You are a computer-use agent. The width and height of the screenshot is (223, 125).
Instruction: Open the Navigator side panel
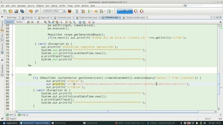coord(2,70)
